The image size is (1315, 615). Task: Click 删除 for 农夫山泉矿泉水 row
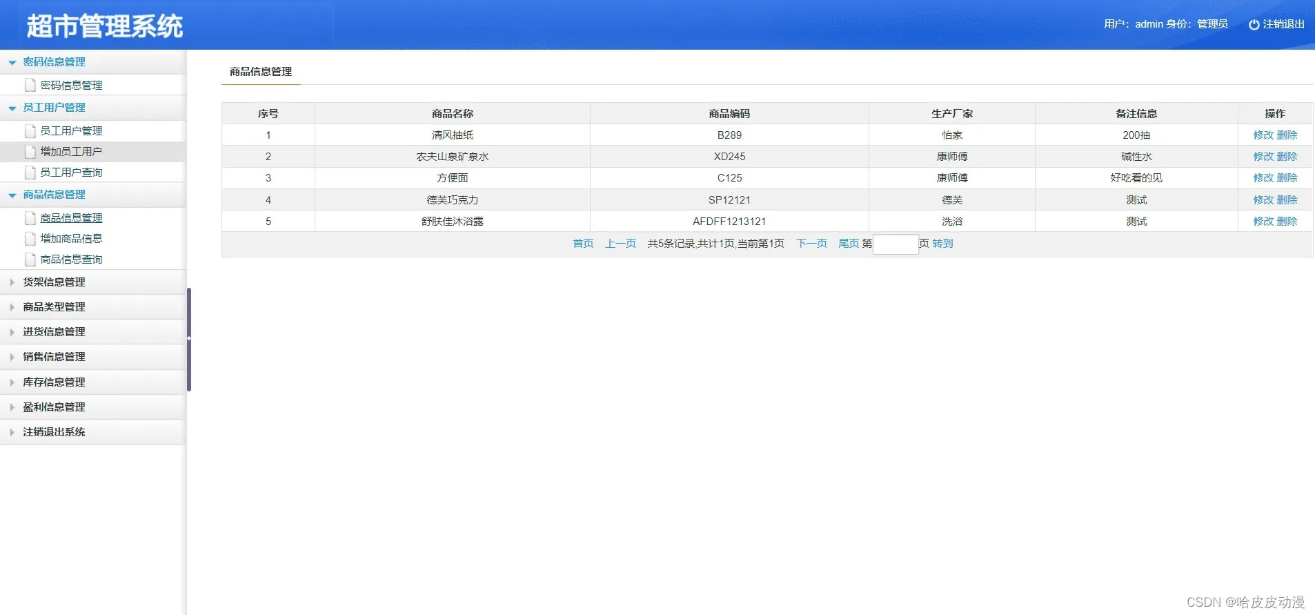[1287, 156]
